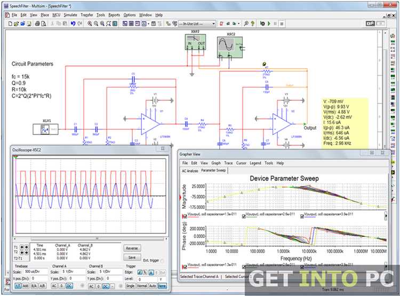Image resolution: width=400 pixels, height=296 pixels.
Task: Open the Grapher icon in the toolbar
Action: coord(144,23)
